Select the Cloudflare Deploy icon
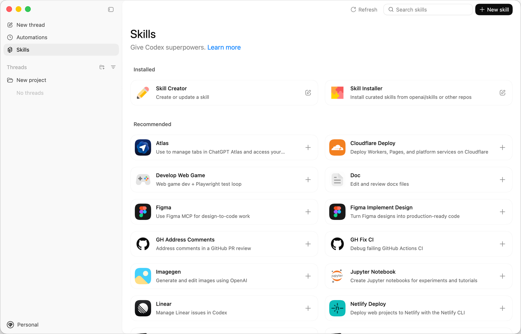Image resolution: width=521 pixels, height=334 pixels. 337,147
